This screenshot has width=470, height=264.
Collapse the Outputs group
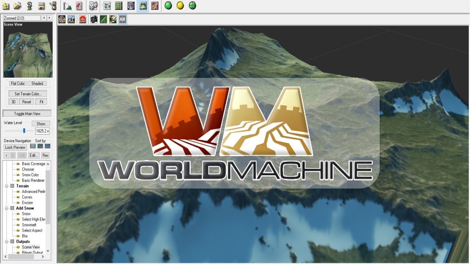(x=7, y=242)
